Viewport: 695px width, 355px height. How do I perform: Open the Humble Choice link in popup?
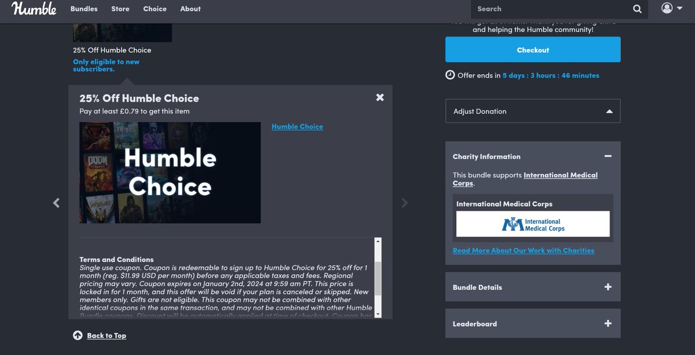297,126
